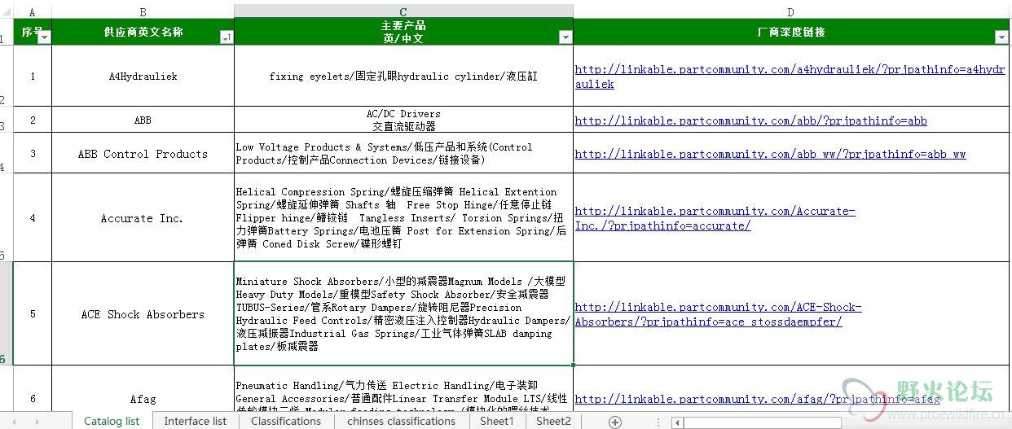Select row header 5
The height and width of the screenshot is (429, 1012).
pyautogui.click(x=7, y=218)
